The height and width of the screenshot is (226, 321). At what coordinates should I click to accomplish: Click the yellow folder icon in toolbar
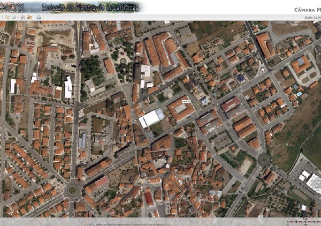(x=6, y=17)
